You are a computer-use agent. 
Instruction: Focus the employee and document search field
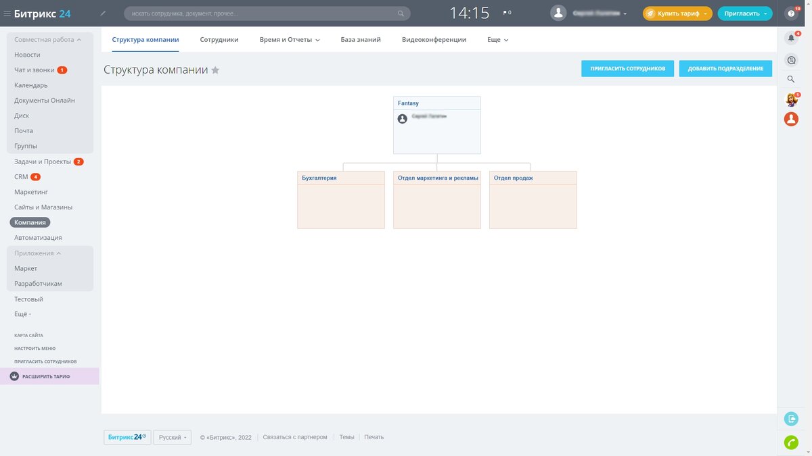pos(267,14)
